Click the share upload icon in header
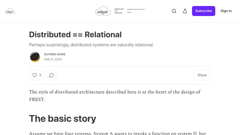This screenshot has width=240, height=135. pos(185,11)
